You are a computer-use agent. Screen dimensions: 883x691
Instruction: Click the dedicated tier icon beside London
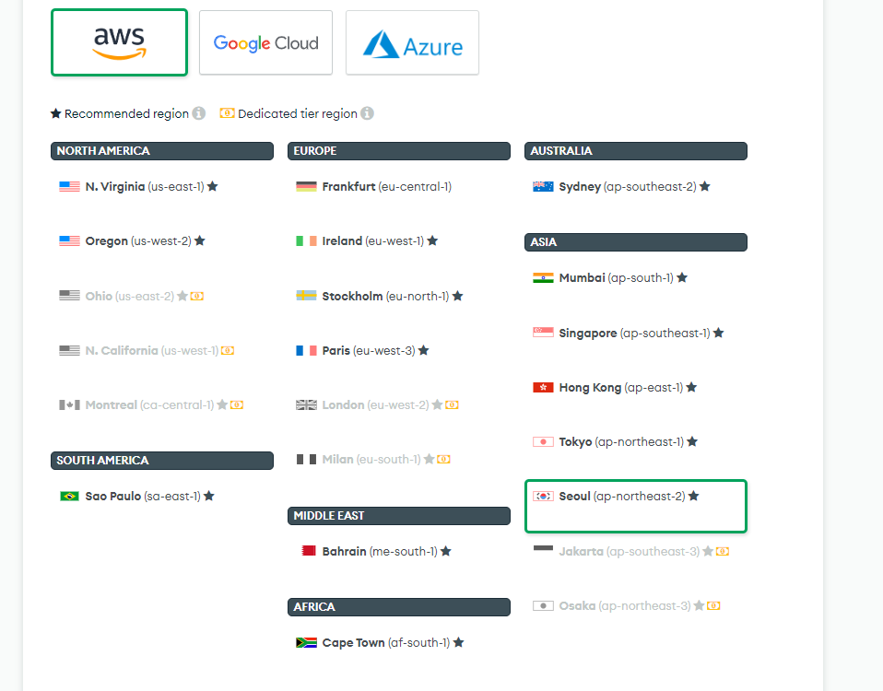pos(452,405)
